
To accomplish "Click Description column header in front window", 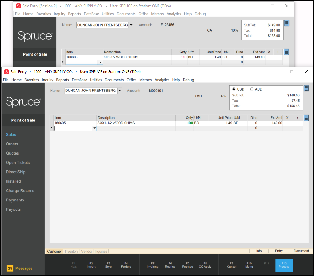I will 136,118.
